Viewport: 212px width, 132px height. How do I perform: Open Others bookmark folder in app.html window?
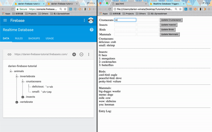click(x=141, y=14)
